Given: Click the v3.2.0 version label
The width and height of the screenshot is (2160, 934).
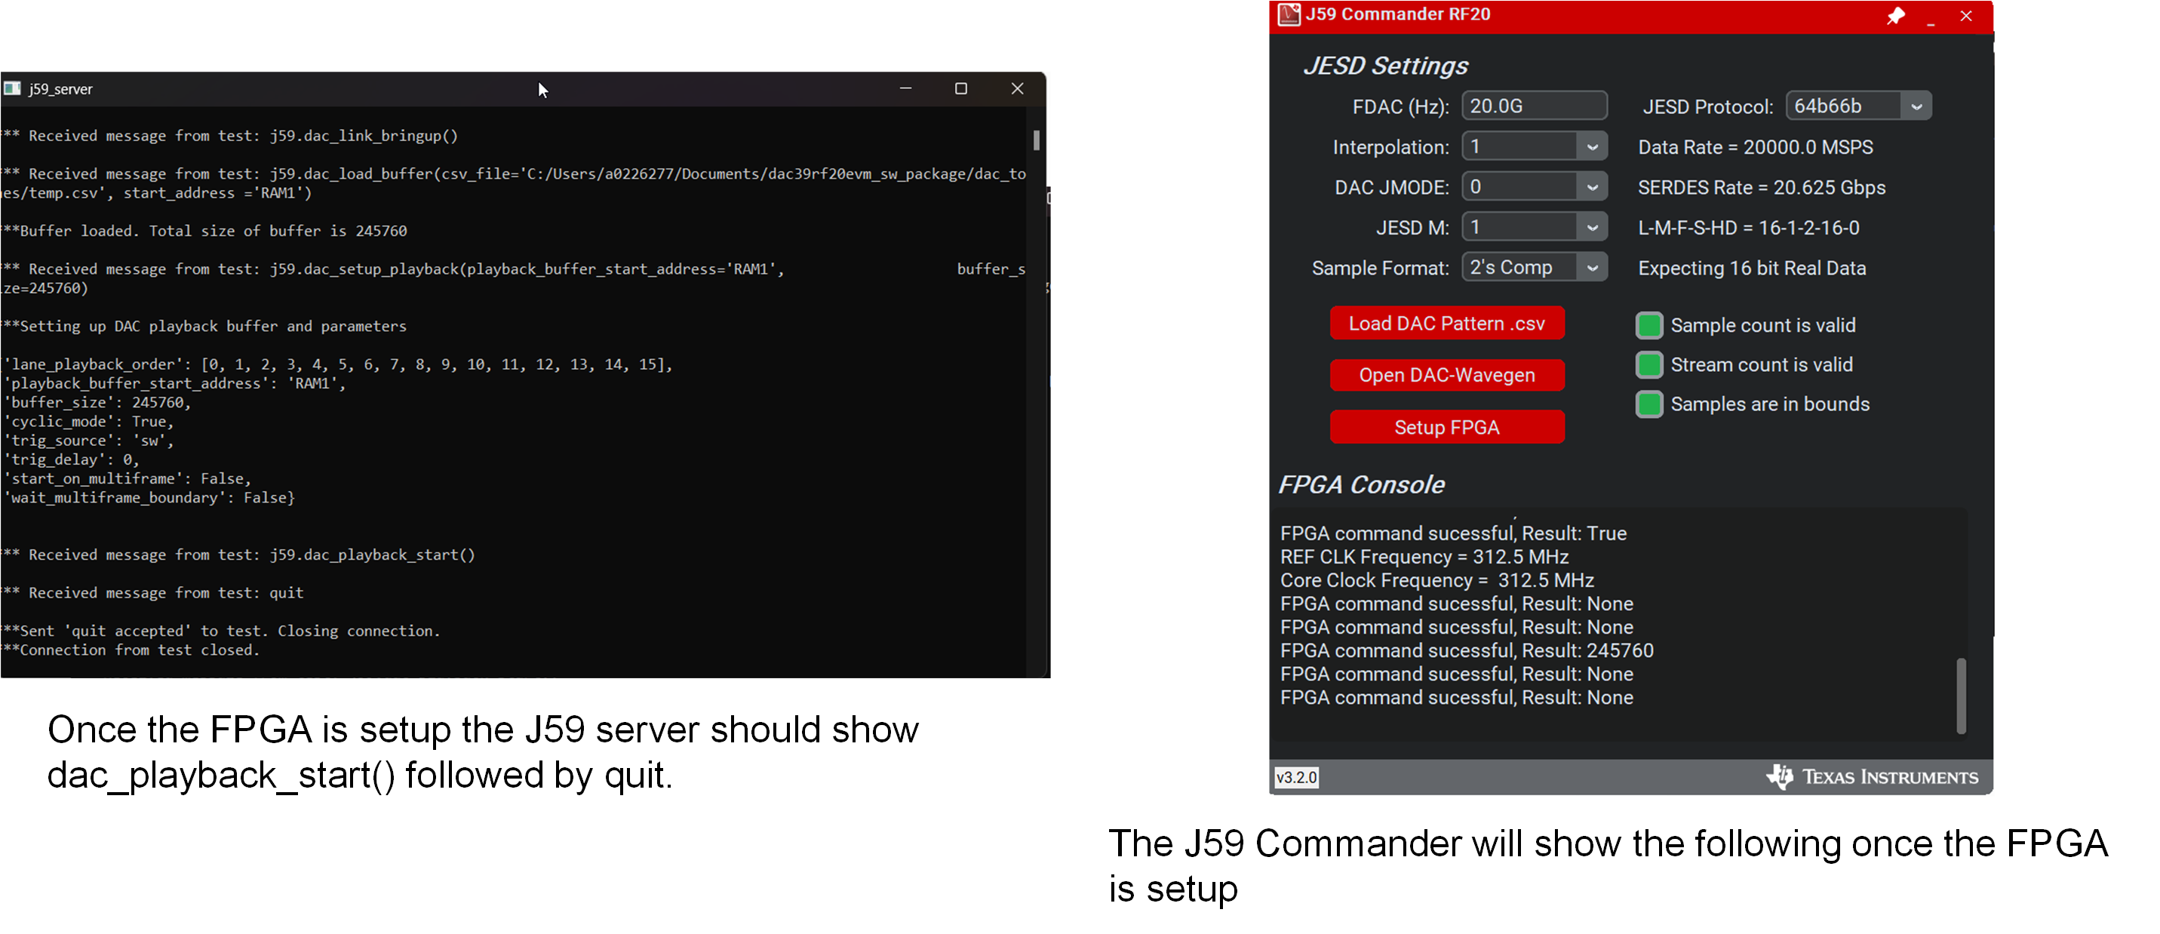Looking at the screenshot, I should tap(1295, 777).
